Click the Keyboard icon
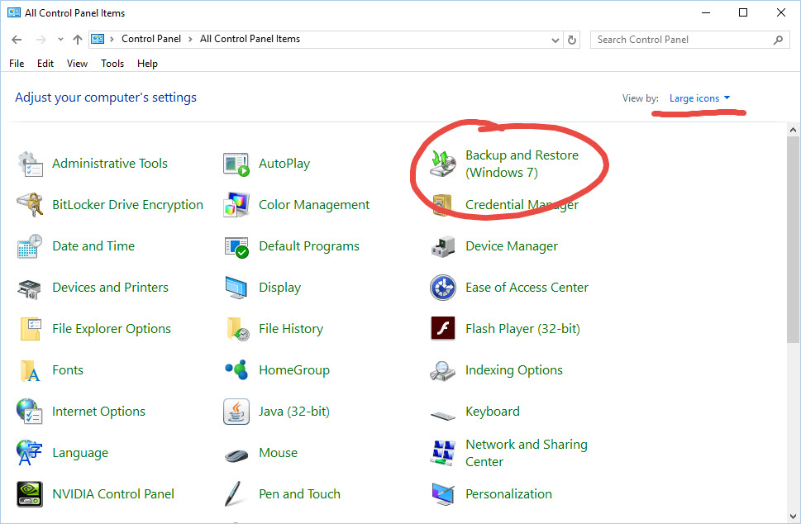801x524 pixels. 443,415
